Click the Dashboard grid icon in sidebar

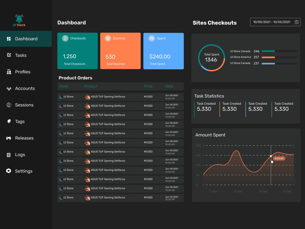point(9,39)
